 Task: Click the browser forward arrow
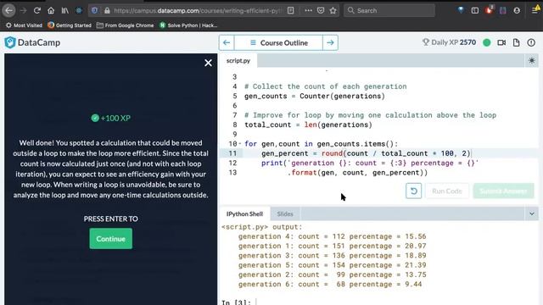point(23,11)
